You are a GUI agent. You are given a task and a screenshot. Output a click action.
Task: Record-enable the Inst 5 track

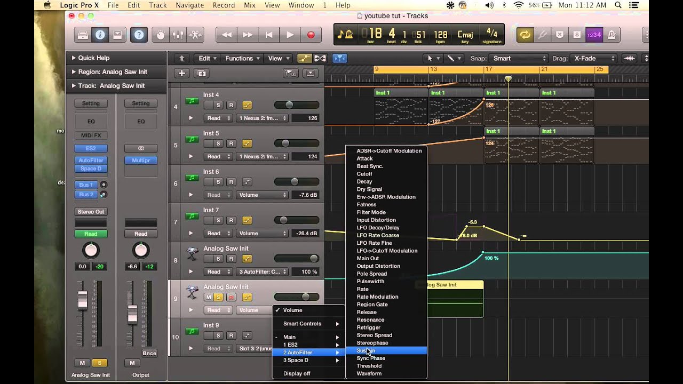(x=231, y=143)
